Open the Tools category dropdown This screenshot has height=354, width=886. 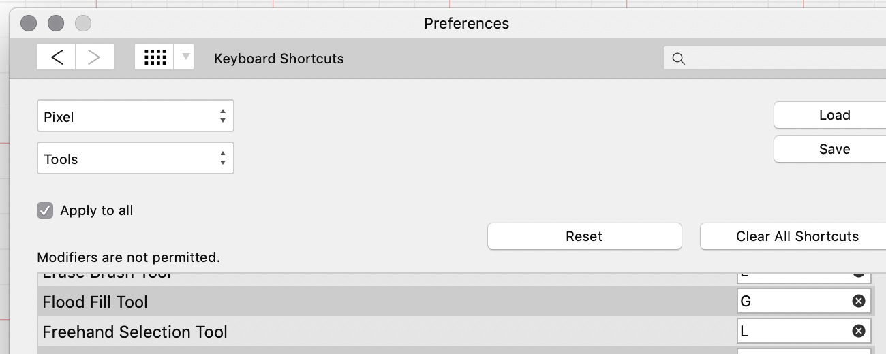135,159
